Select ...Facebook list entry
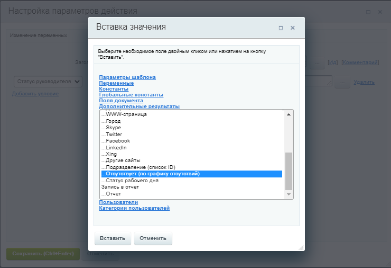The image size is (391, 268). tap(192, 141)
